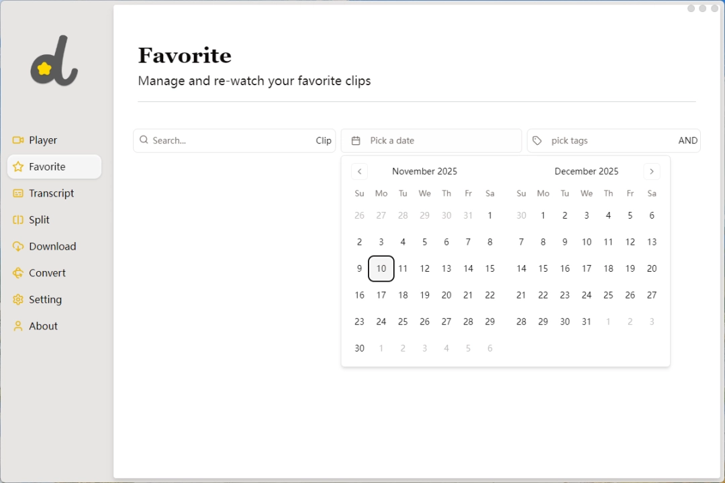Screen dimensions: 725x483
Task: Click the Transcript captions icon
Action: click(18, 193)
